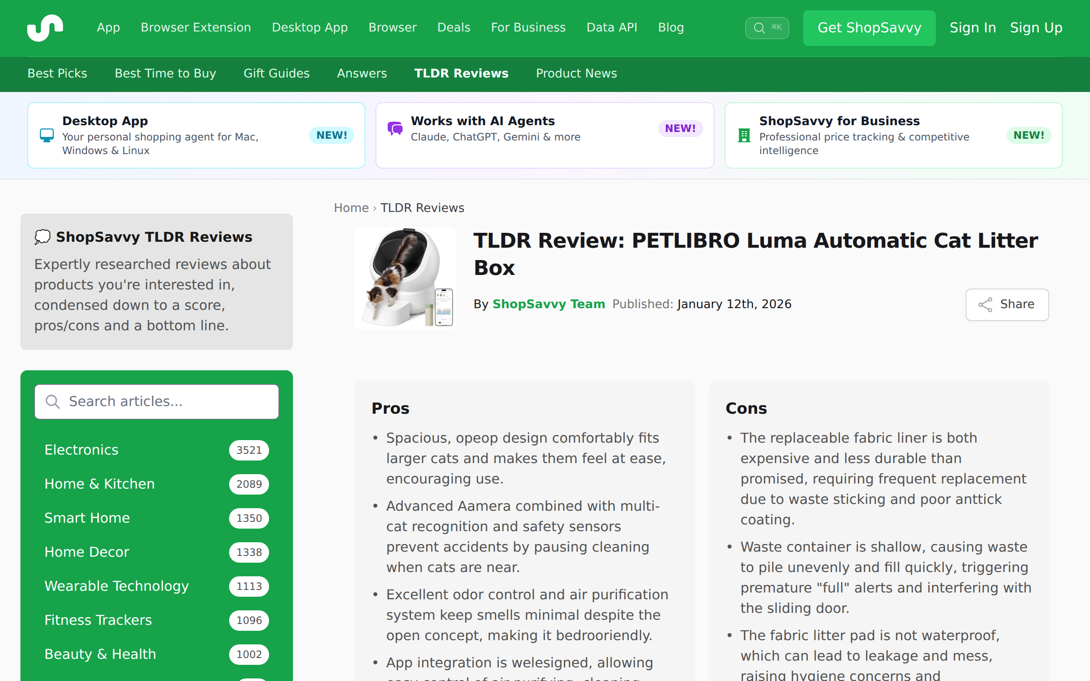Open Wearable Technology category
The width and height of the screenshot is (1090, 681).
[x=157, y=586]
